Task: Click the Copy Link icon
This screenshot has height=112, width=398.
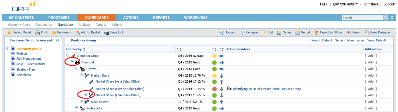Action: pyautogui.click(x=107, y=32)
